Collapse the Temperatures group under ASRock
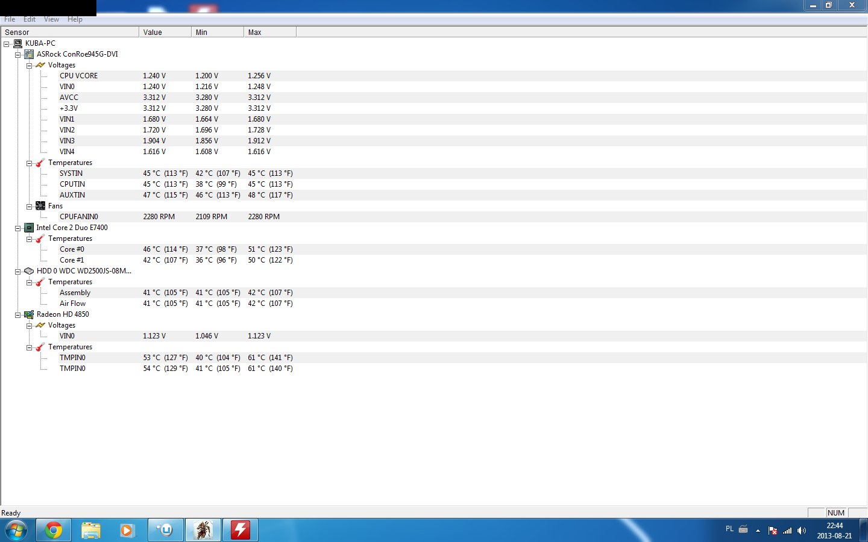The width and height of the screenshot is (868, 542). [29, 163]
